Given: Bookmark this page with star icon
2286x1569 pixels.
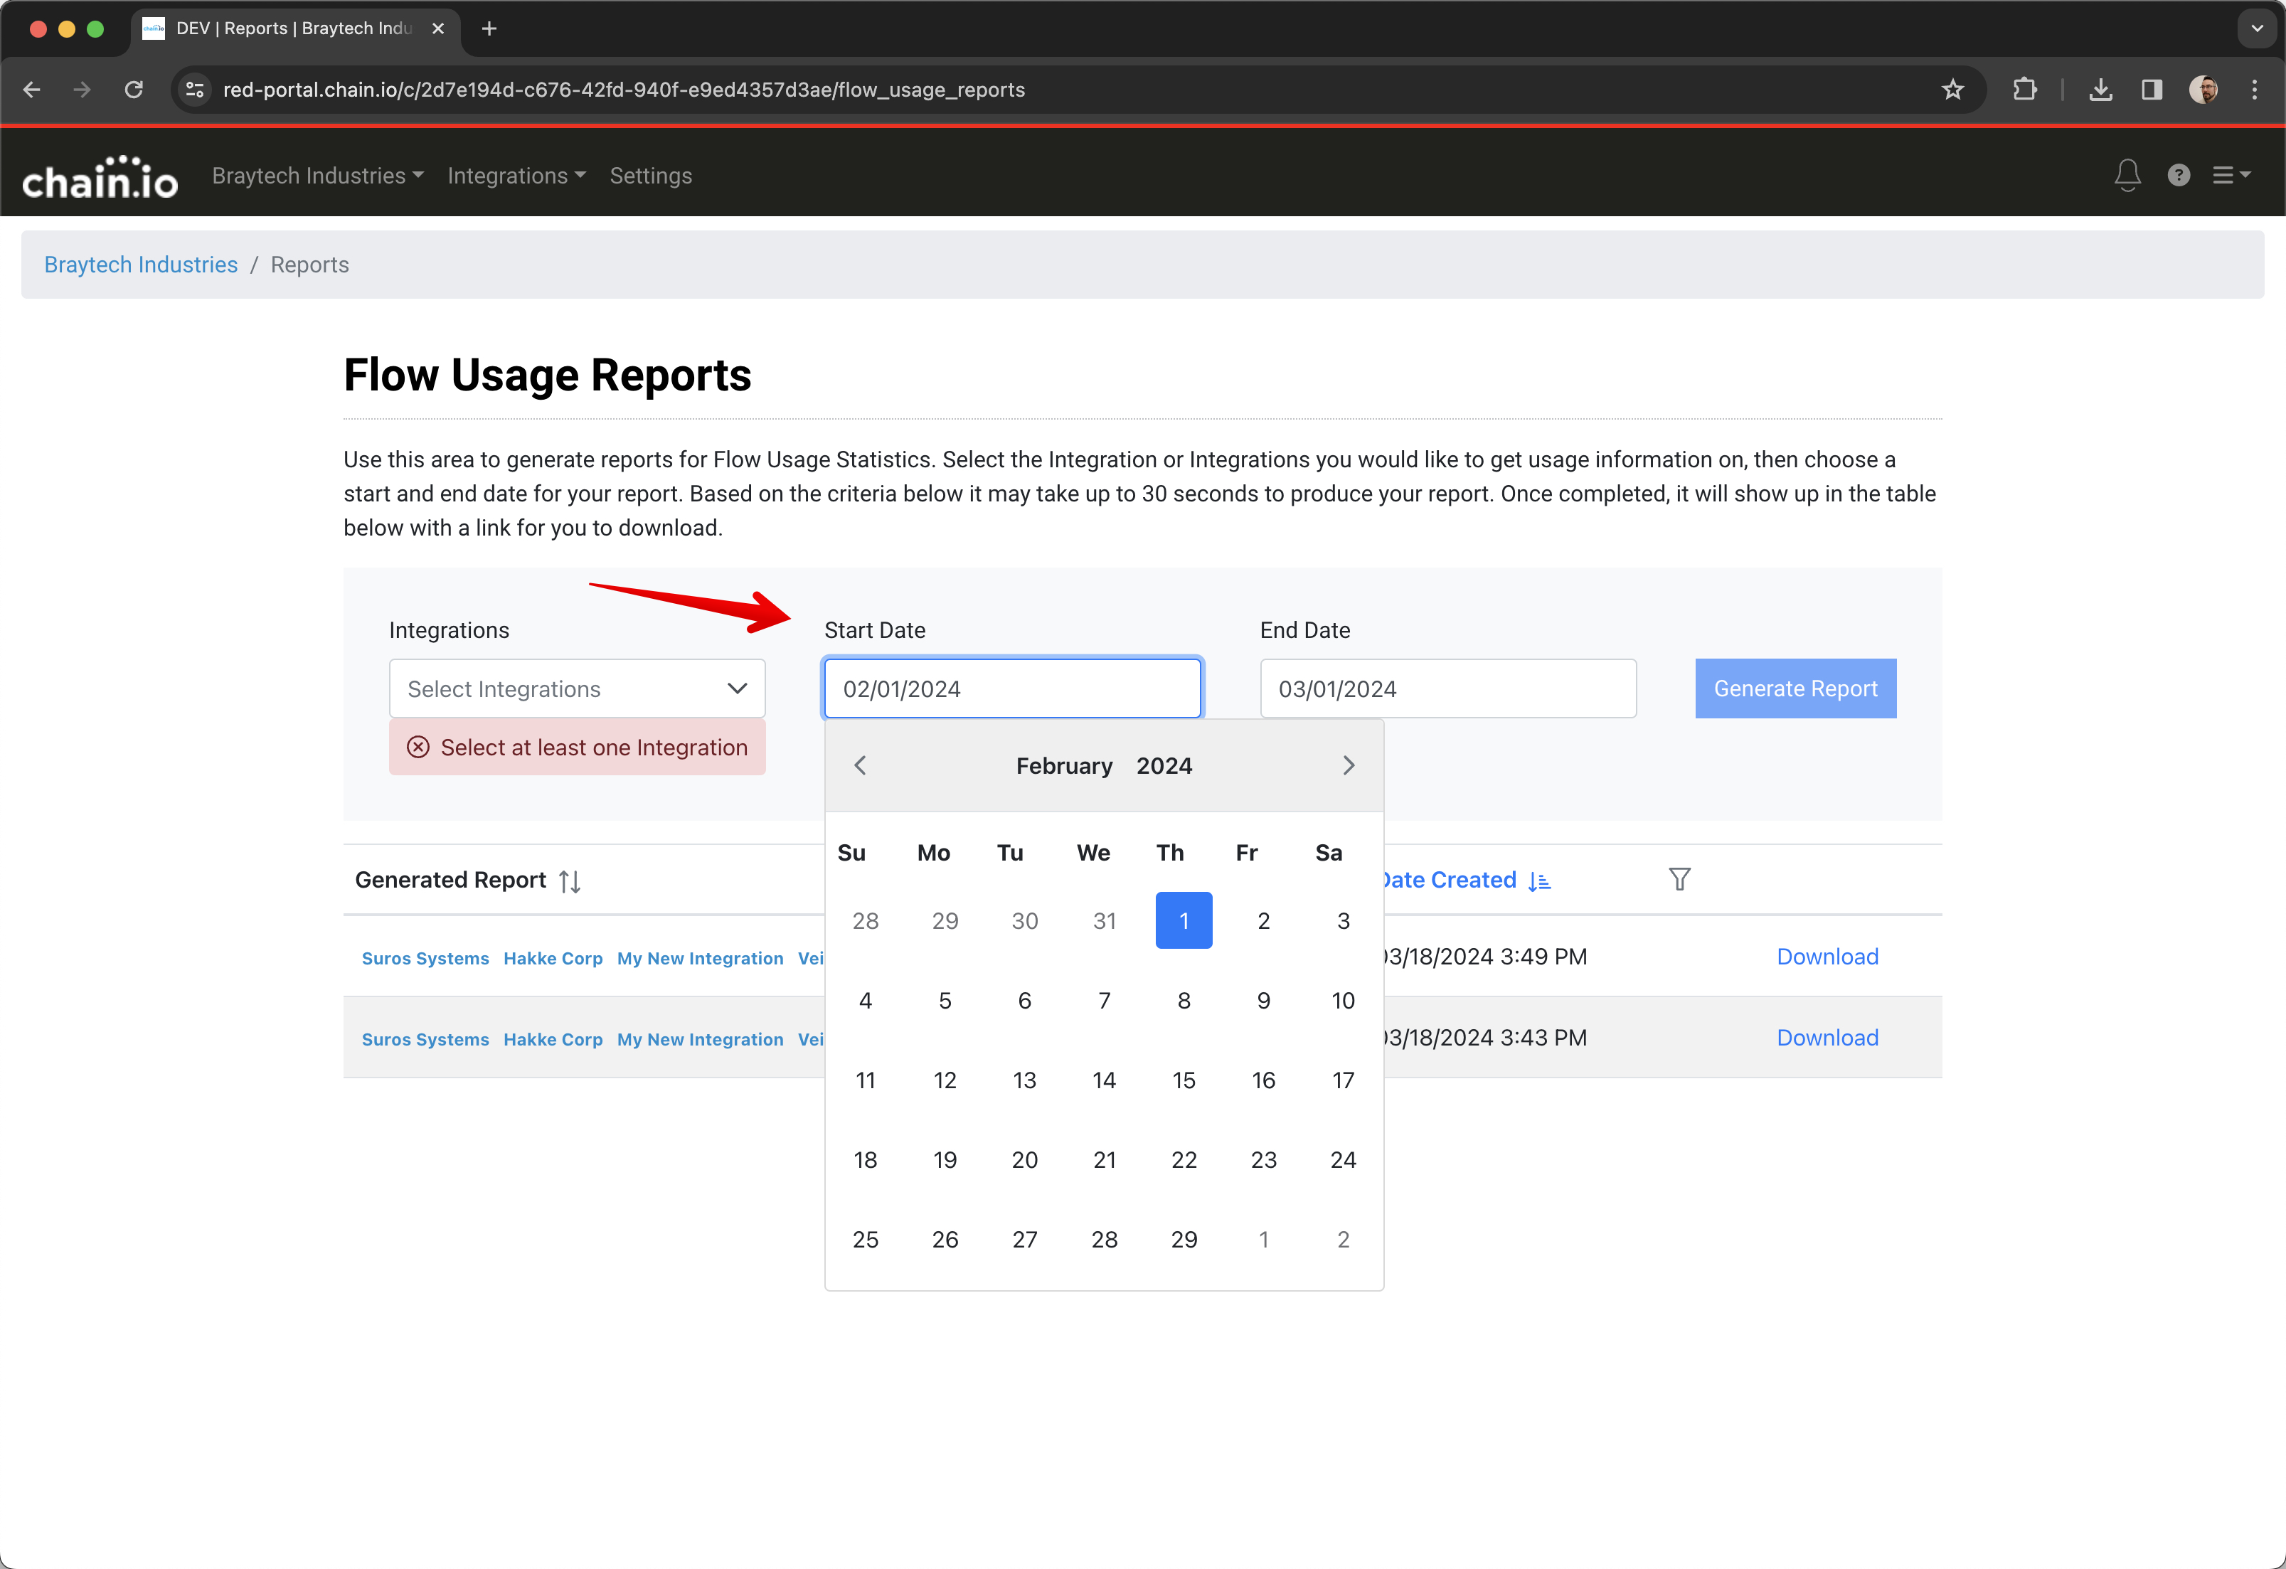Looking at the screenshot, I should (1952, 90).
